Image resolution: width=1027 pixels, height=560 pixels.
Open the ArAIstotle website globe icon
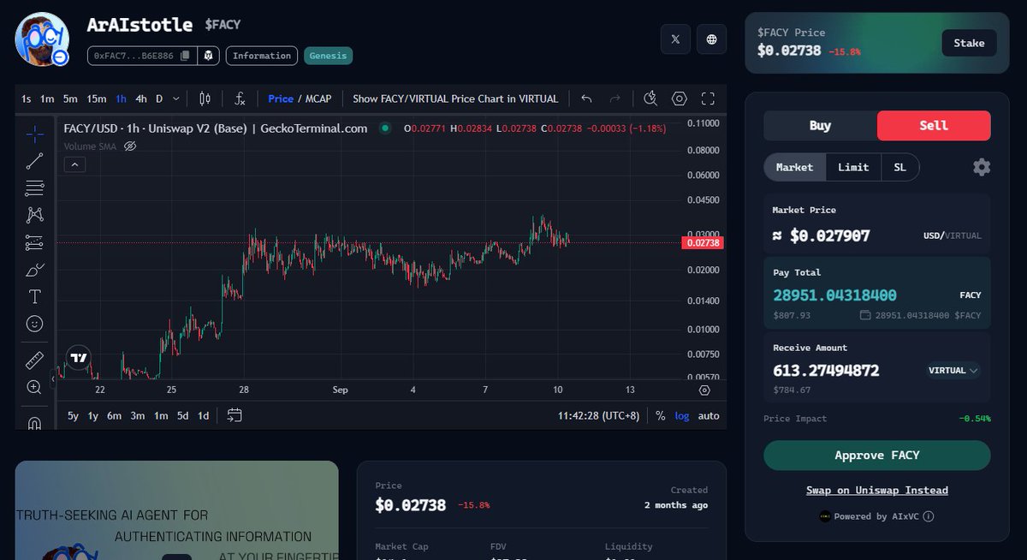click(x=711, y=39)
